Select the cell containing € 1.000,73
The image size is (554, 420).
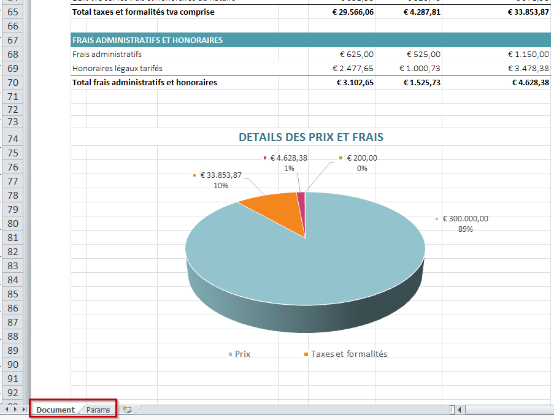[409, 68]
